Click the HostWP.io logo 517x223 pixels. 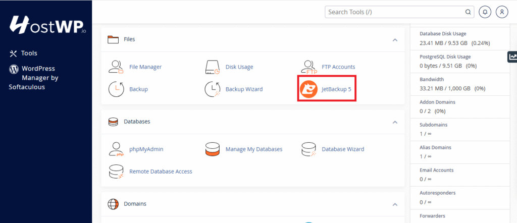[47, 25]
